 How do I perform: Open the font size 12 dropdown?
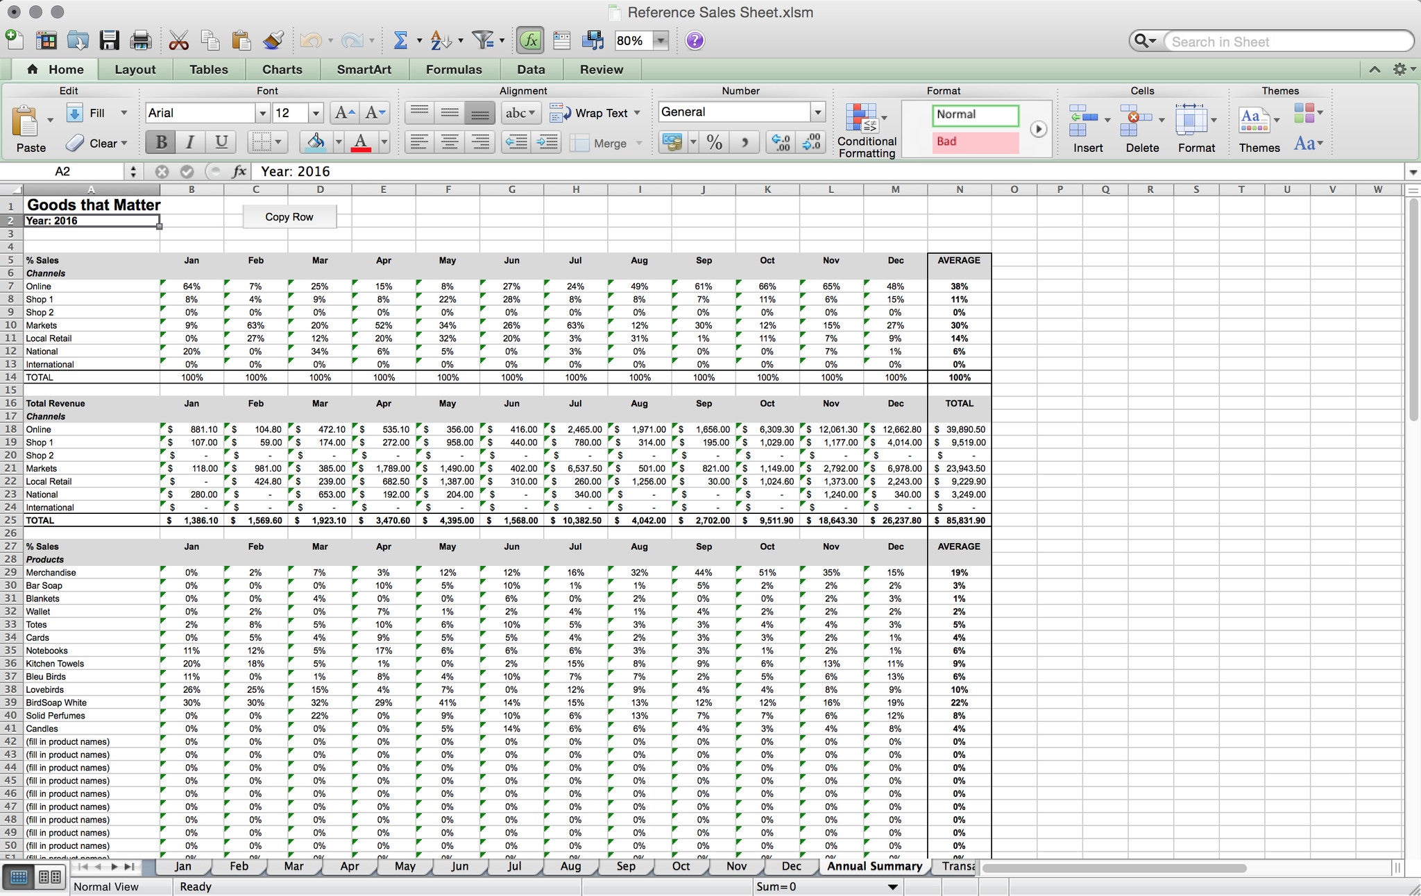coord(316,112)
